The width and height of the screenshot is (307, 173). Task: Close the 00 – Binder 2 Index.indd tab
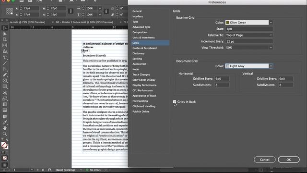[x=52, y=22]
